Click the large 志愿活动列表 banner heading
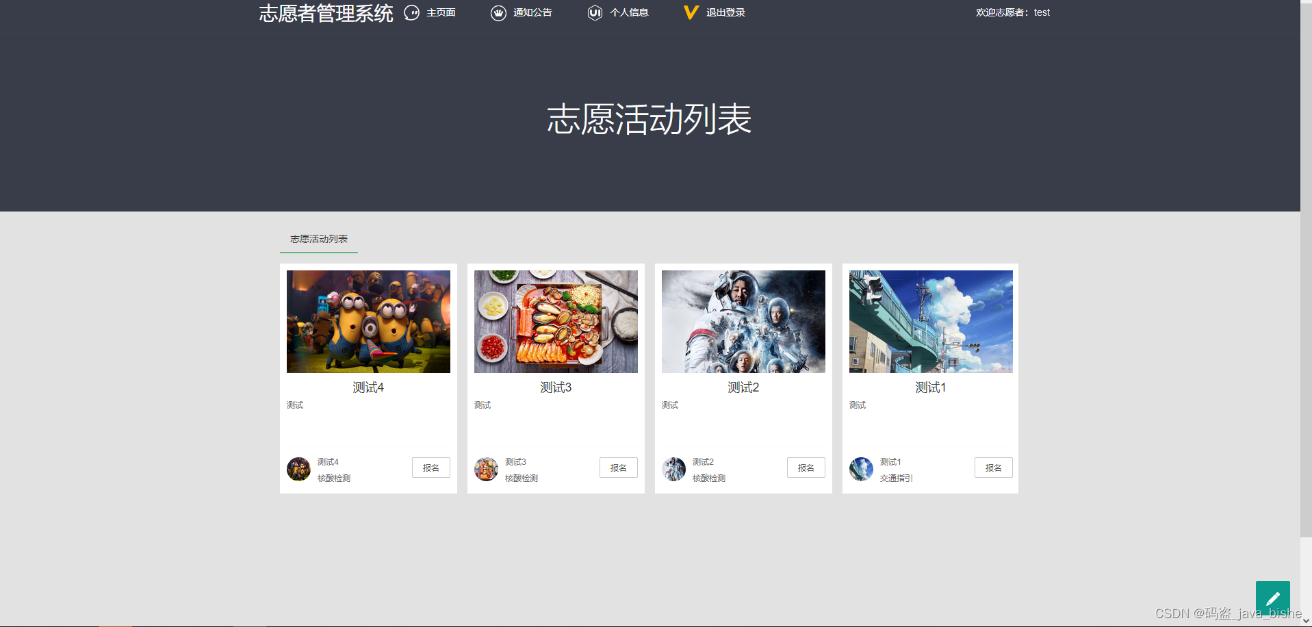The height and width of the screenshot is (627, 1312). point(649,119)
